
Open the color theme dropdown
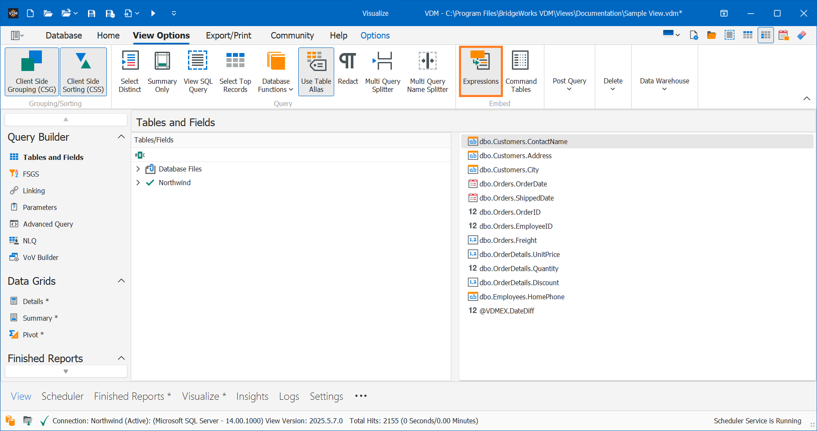(x=671, y=34)
